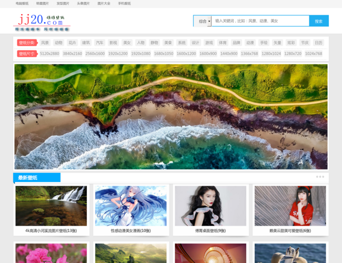The height and width of the screenshot is (263, 342).
Task: Select the 设计 wallpaper category
Action: (x=195, y=43)
